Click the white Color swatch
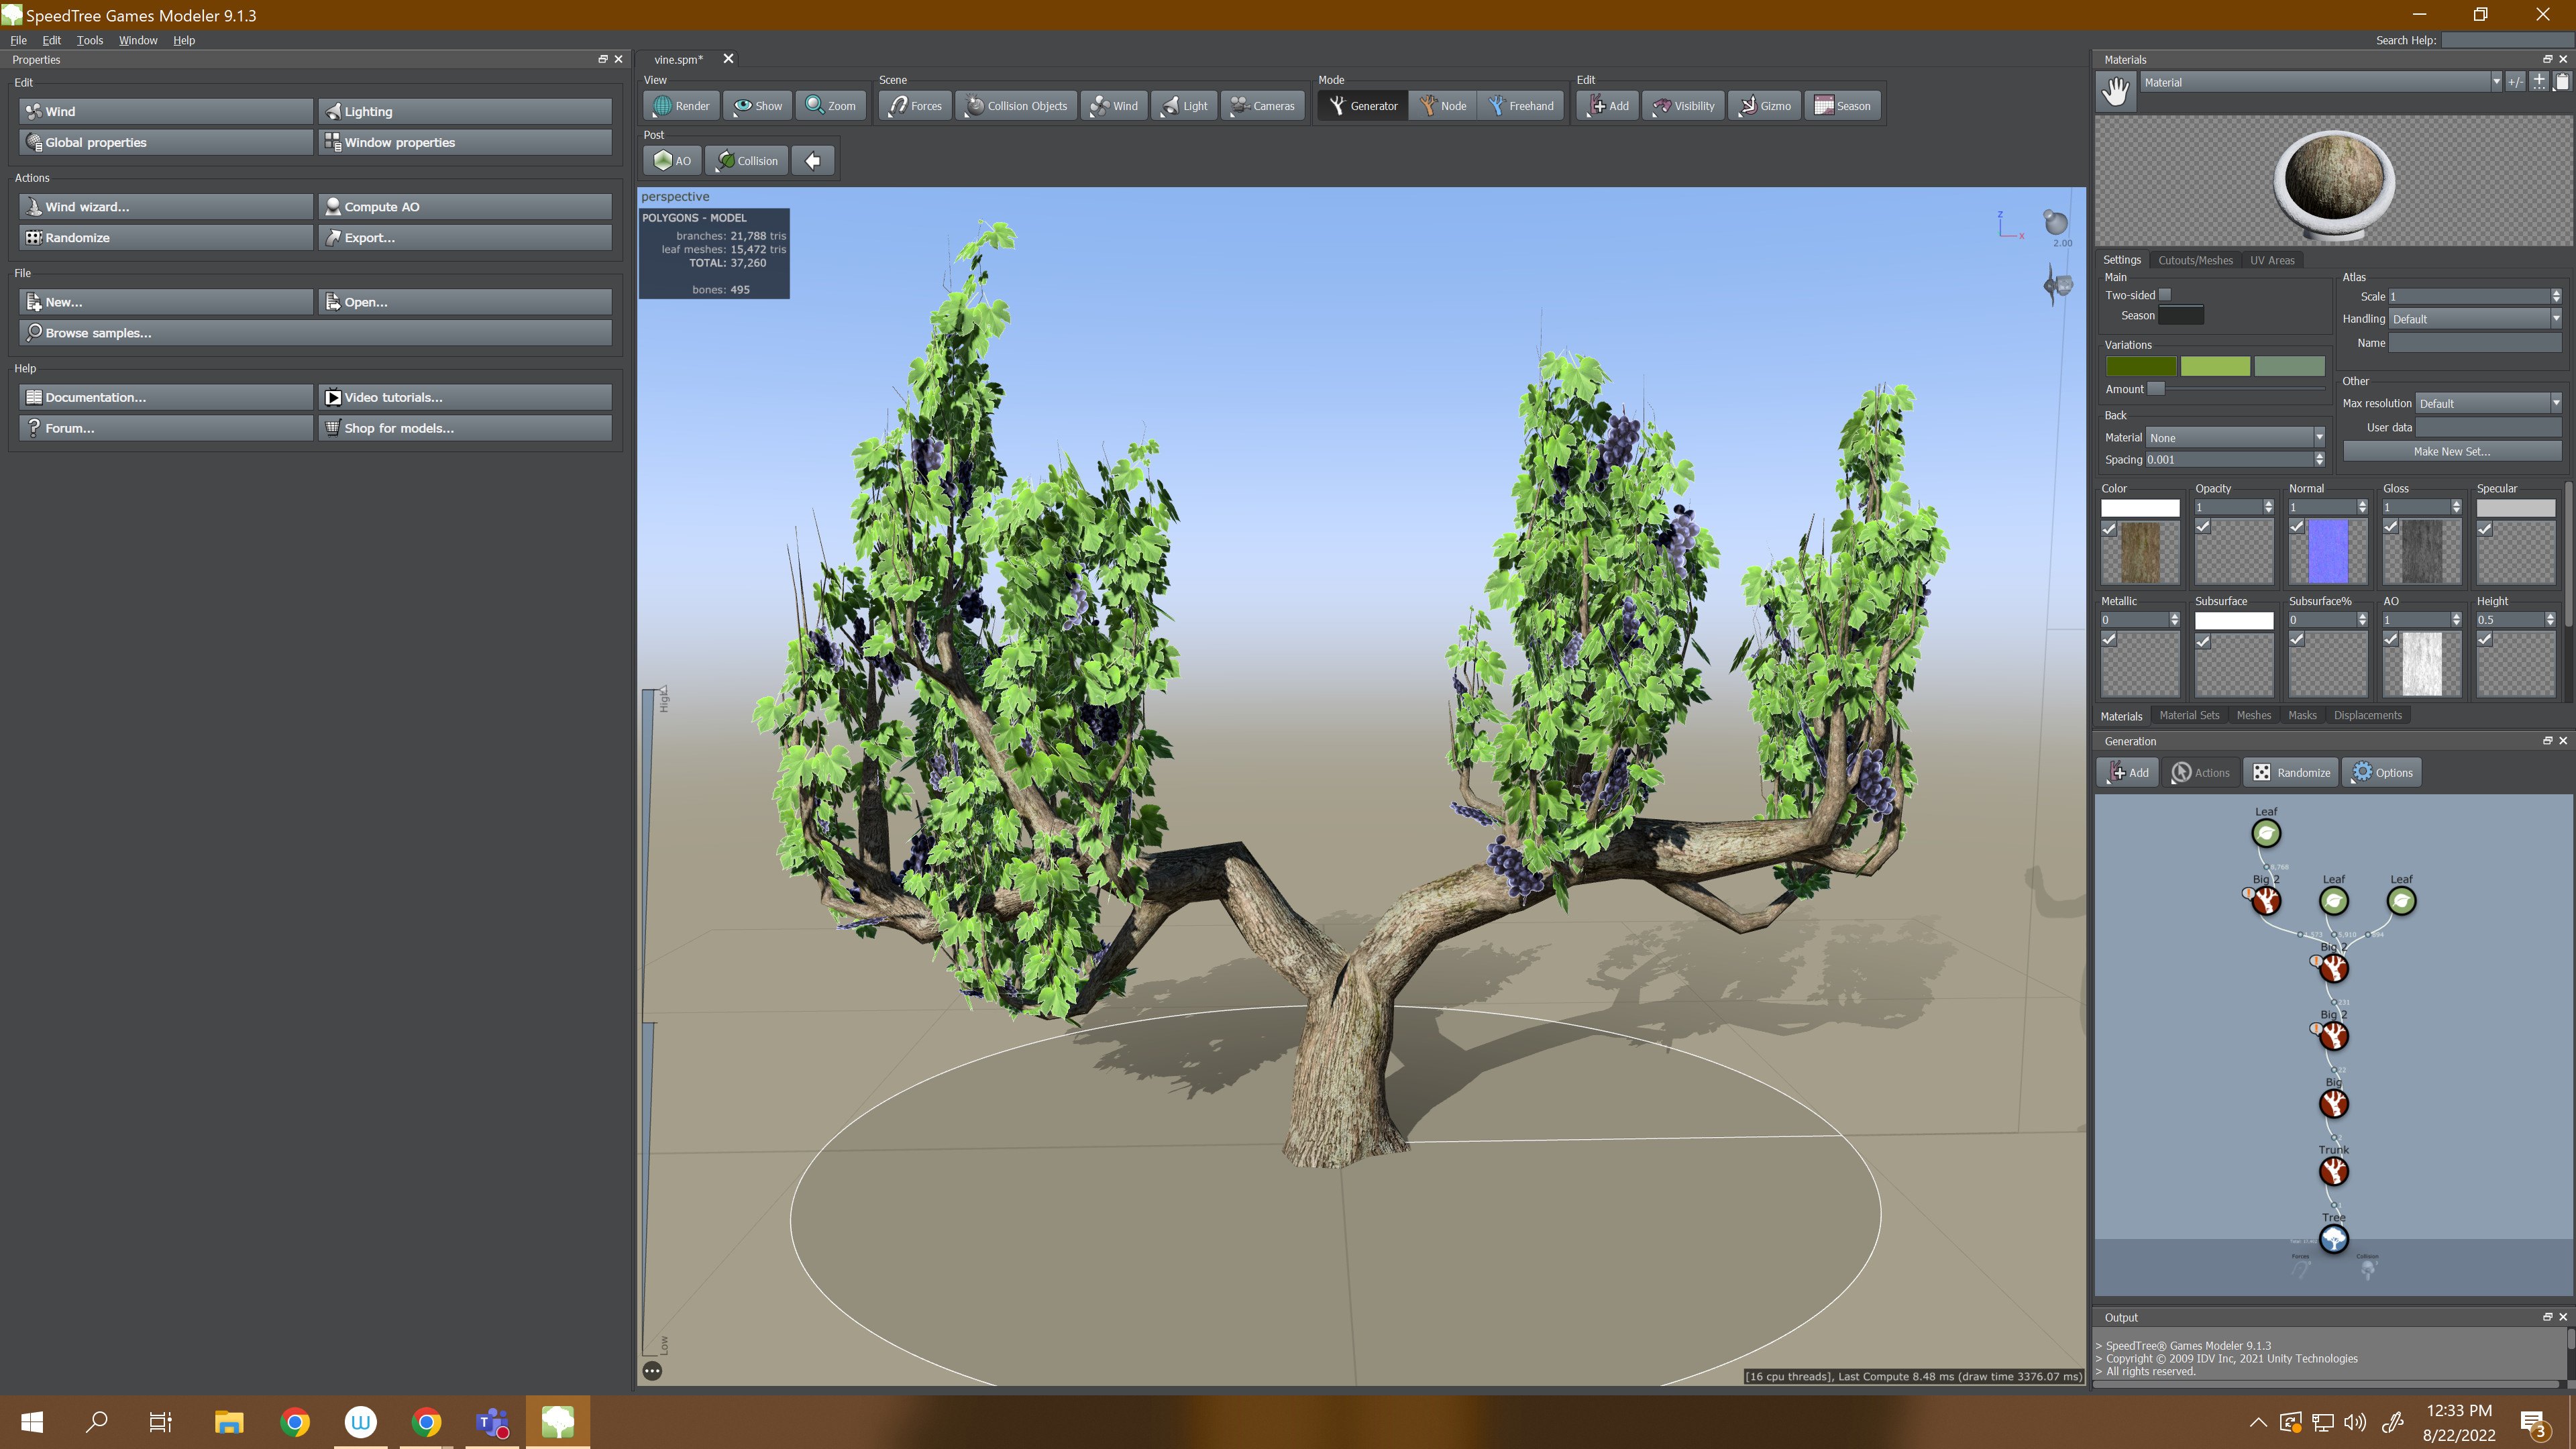The height and width of the screenshot is (1449, 2576). 2140,508
